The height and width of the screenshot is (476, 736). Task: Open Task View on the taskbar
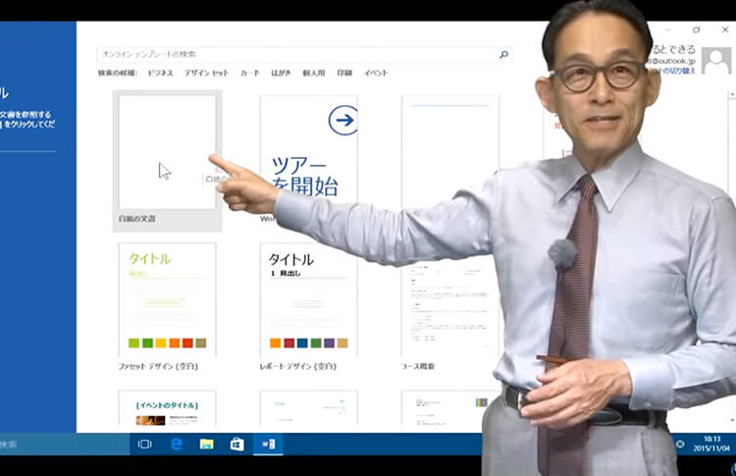pyautogui.click(x=144, y=444)
